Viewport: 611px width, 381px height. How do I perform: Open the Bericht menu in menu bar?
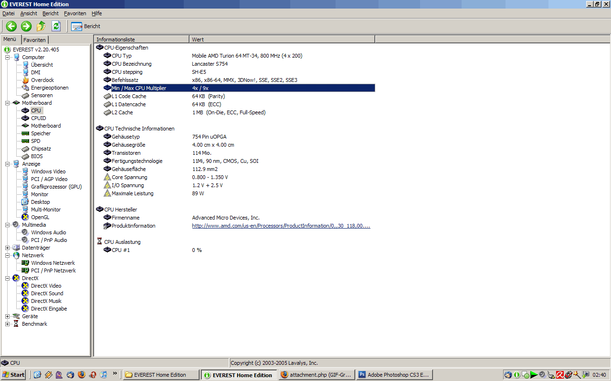pyautogui.click(x=51, y=13)
